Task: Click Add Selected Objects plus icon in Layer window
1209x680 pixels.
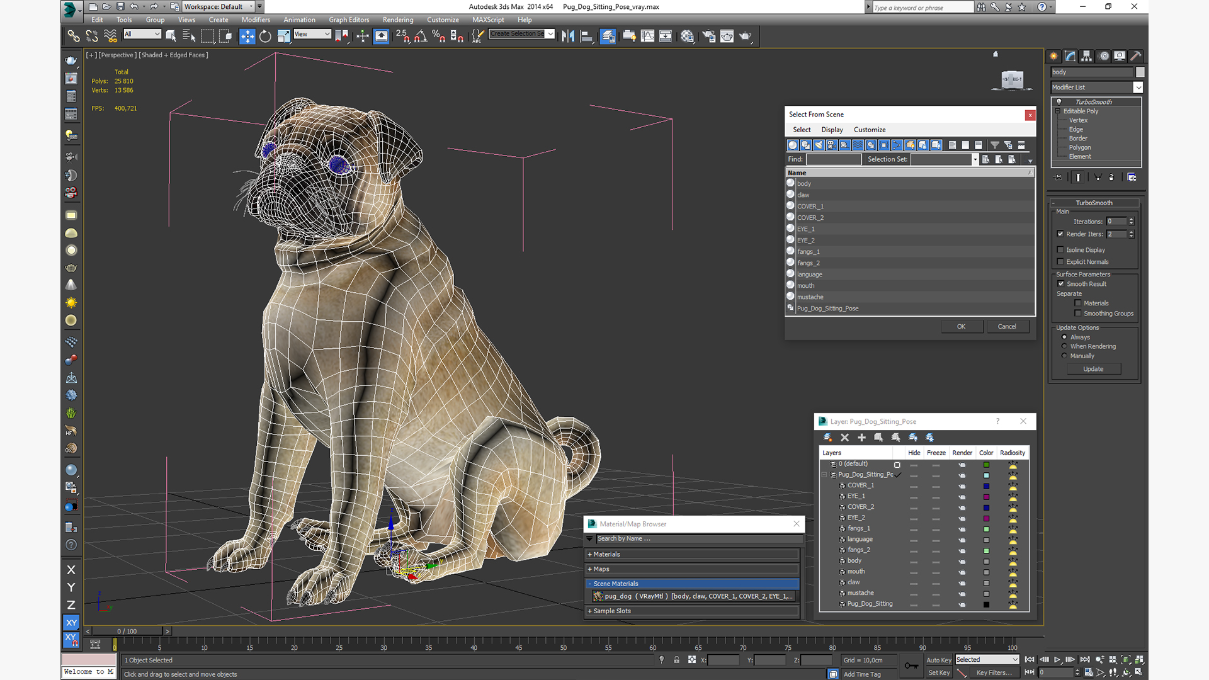Action: [x=861, y=438]
